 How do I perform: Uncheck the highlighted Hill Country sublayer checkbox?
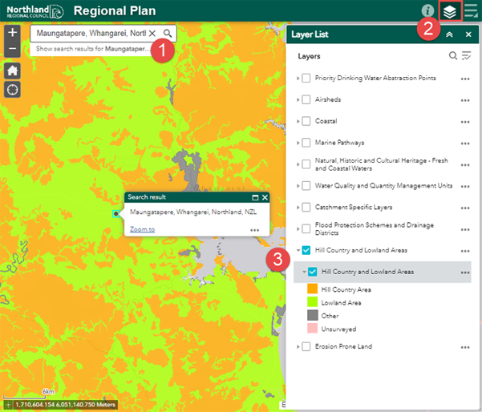click(x=312, y=272)
